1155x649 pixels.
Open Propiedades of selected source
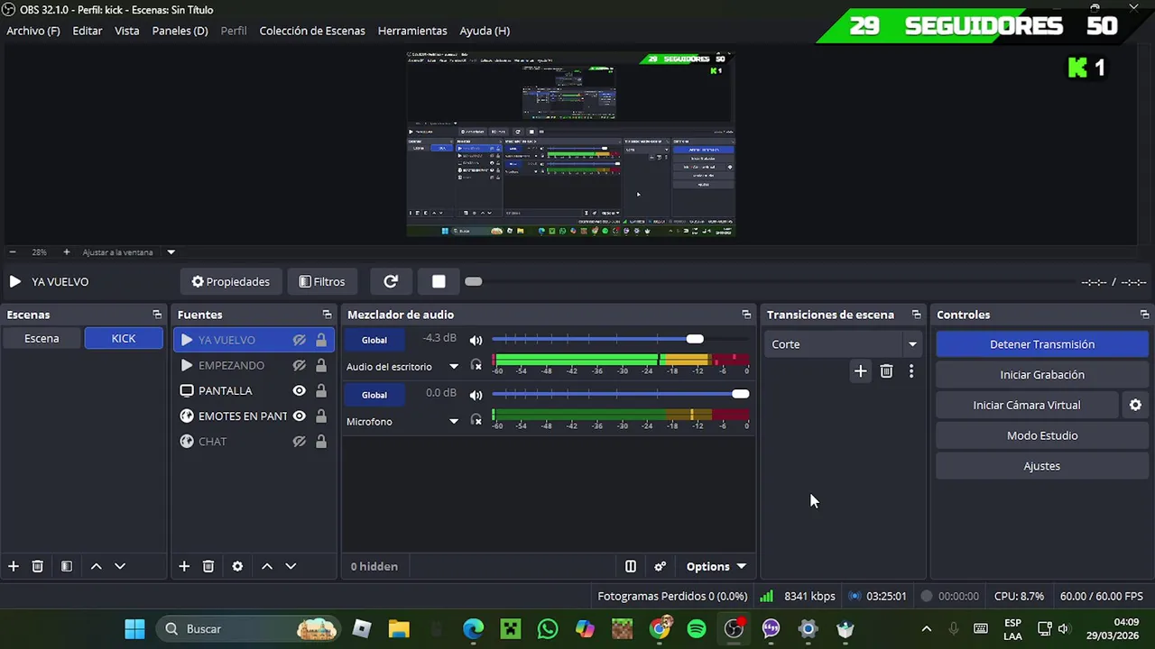(231, 281)
